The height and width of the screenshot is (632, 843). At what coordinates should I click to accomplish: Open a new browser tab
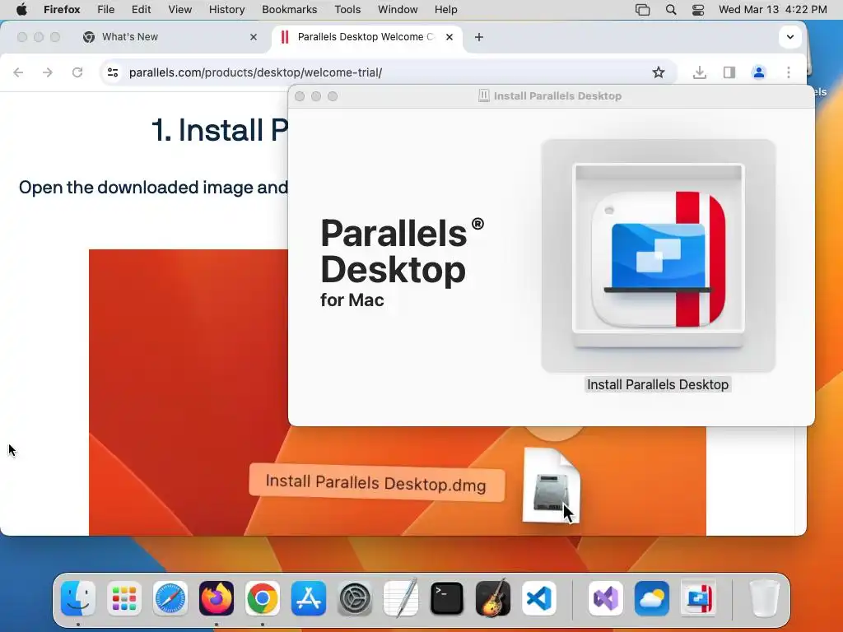coord(479,37)
